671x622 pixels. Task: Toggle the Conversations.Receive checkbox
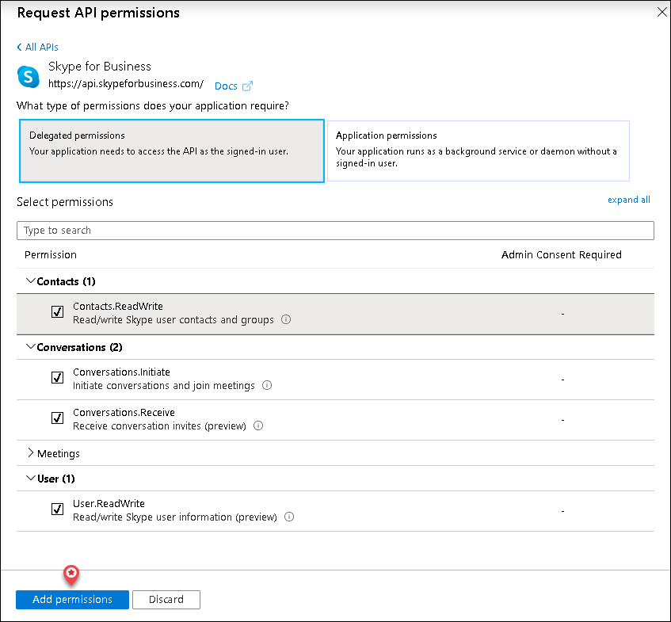click(x=57, y=418)
